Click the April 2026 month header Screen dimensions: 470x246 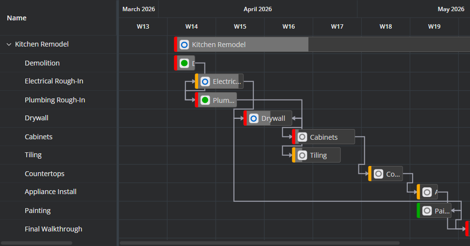click(x=258, y=9)
